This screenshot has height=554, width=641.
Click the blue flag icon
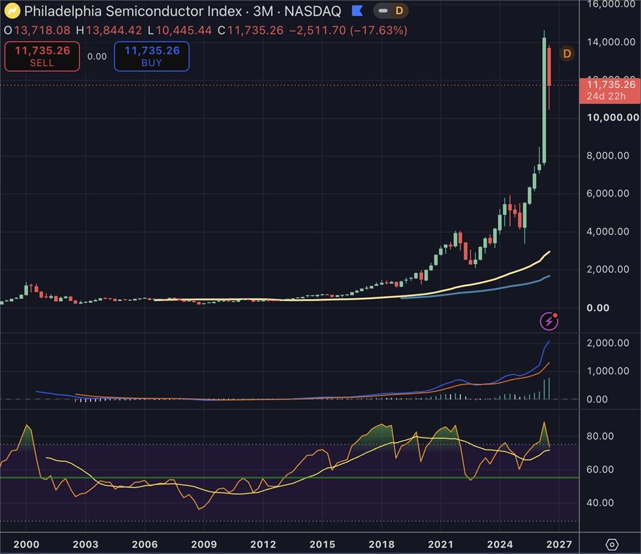pyautogui.click(x=357, y=11)
